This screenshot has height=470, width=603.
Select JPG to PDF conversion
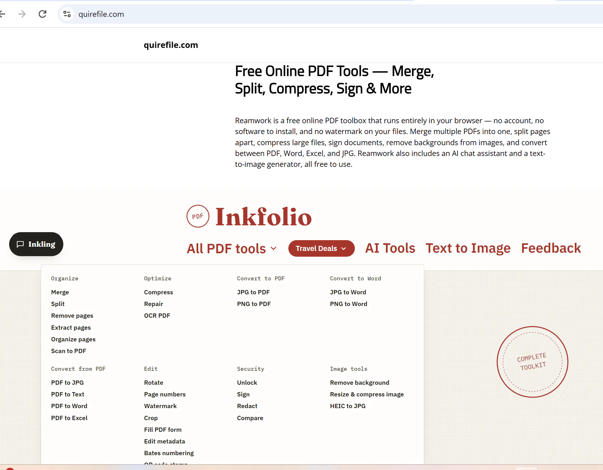tap(253, 292)
